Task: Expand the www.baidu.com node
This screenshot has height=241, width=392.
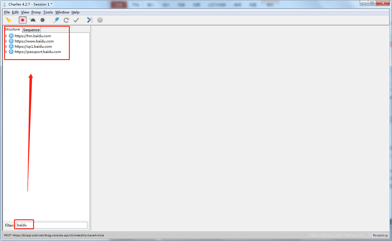Action: [x=6, y=41]
